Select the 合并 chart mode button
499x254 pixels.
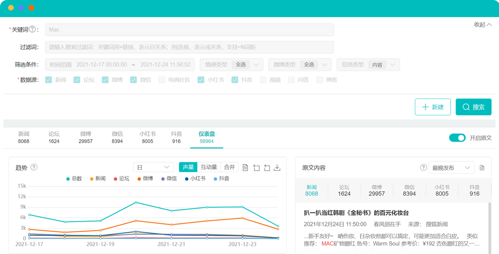click(230, 167)
